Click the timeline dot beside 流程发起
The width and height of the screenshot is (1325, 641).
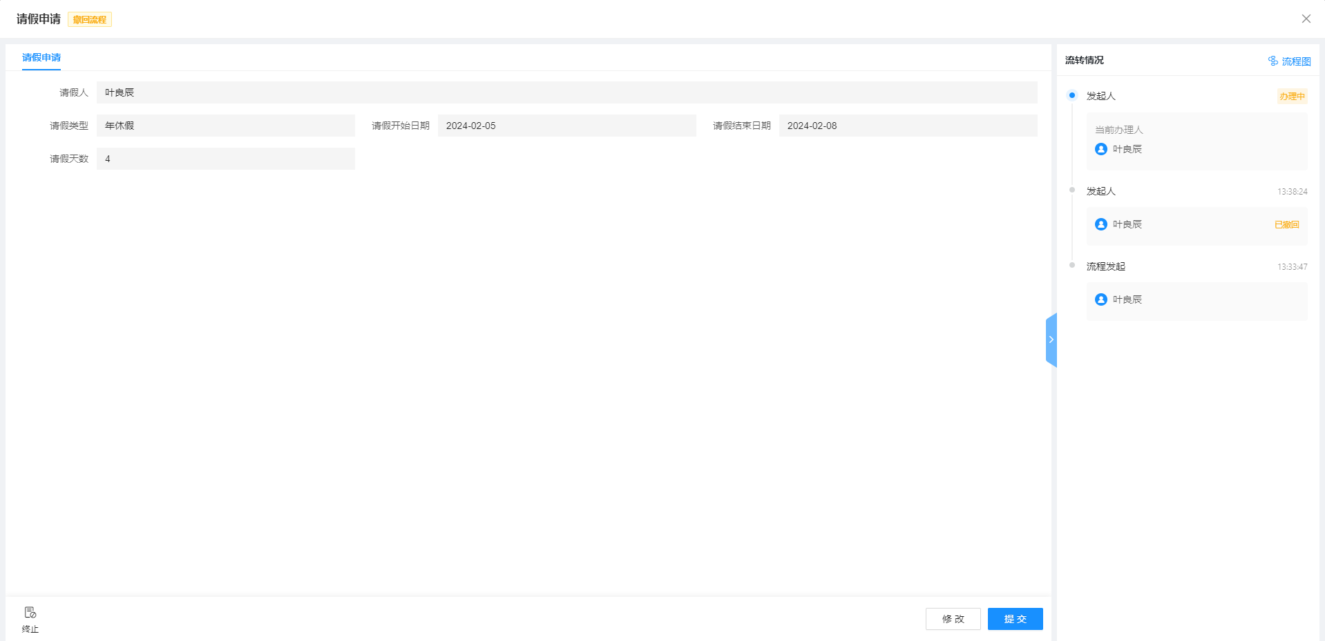point(1072,266)
